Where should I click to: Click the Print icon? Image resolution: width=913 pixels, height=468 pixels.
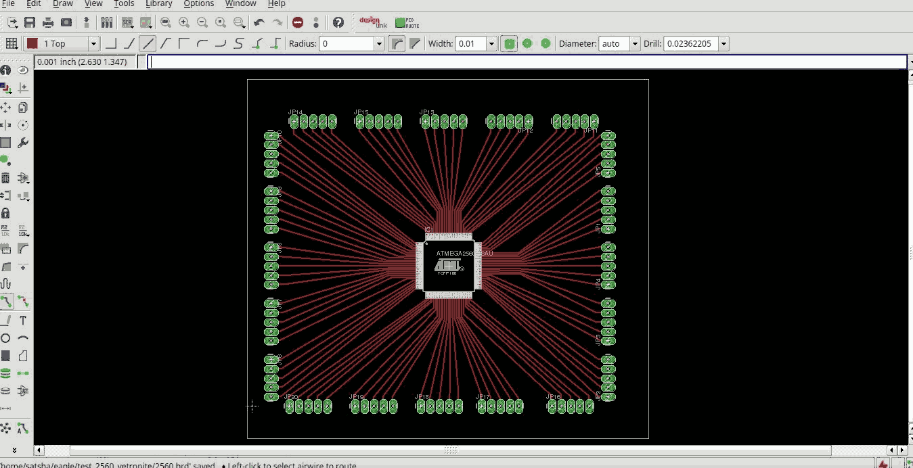pyautogui.click(x=48, y=22)
